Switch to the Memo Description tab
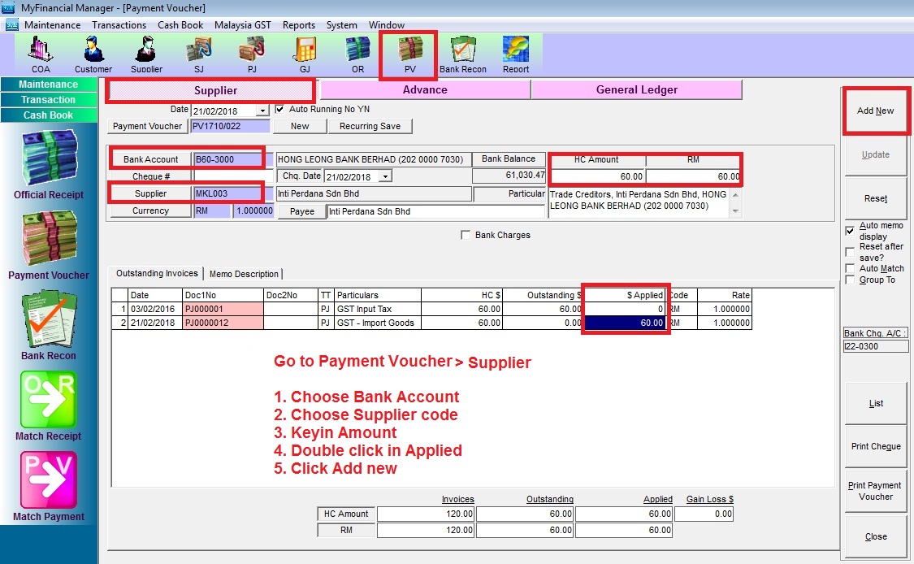This screenshot has height=564, width=914. (x=244, y=274)
